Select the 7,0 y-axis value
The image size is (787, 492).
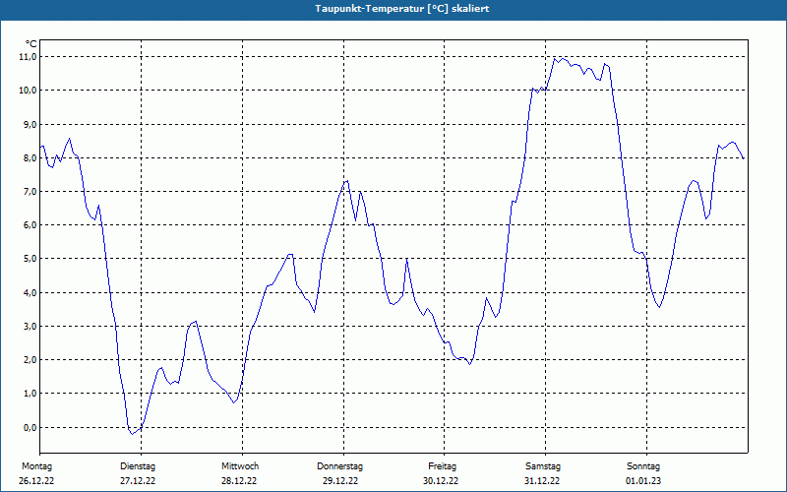coord(30,191)
